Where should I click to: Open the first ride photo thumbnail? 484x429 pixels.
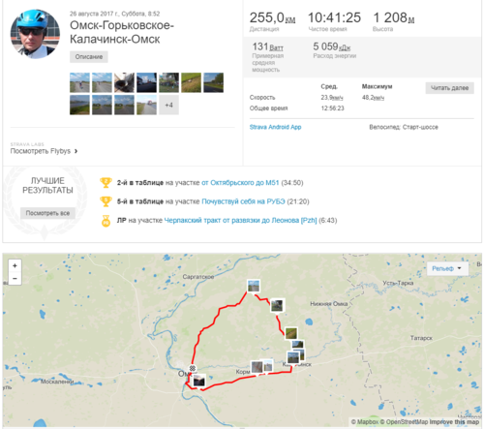pyautogui.click(x=79, y=82)
